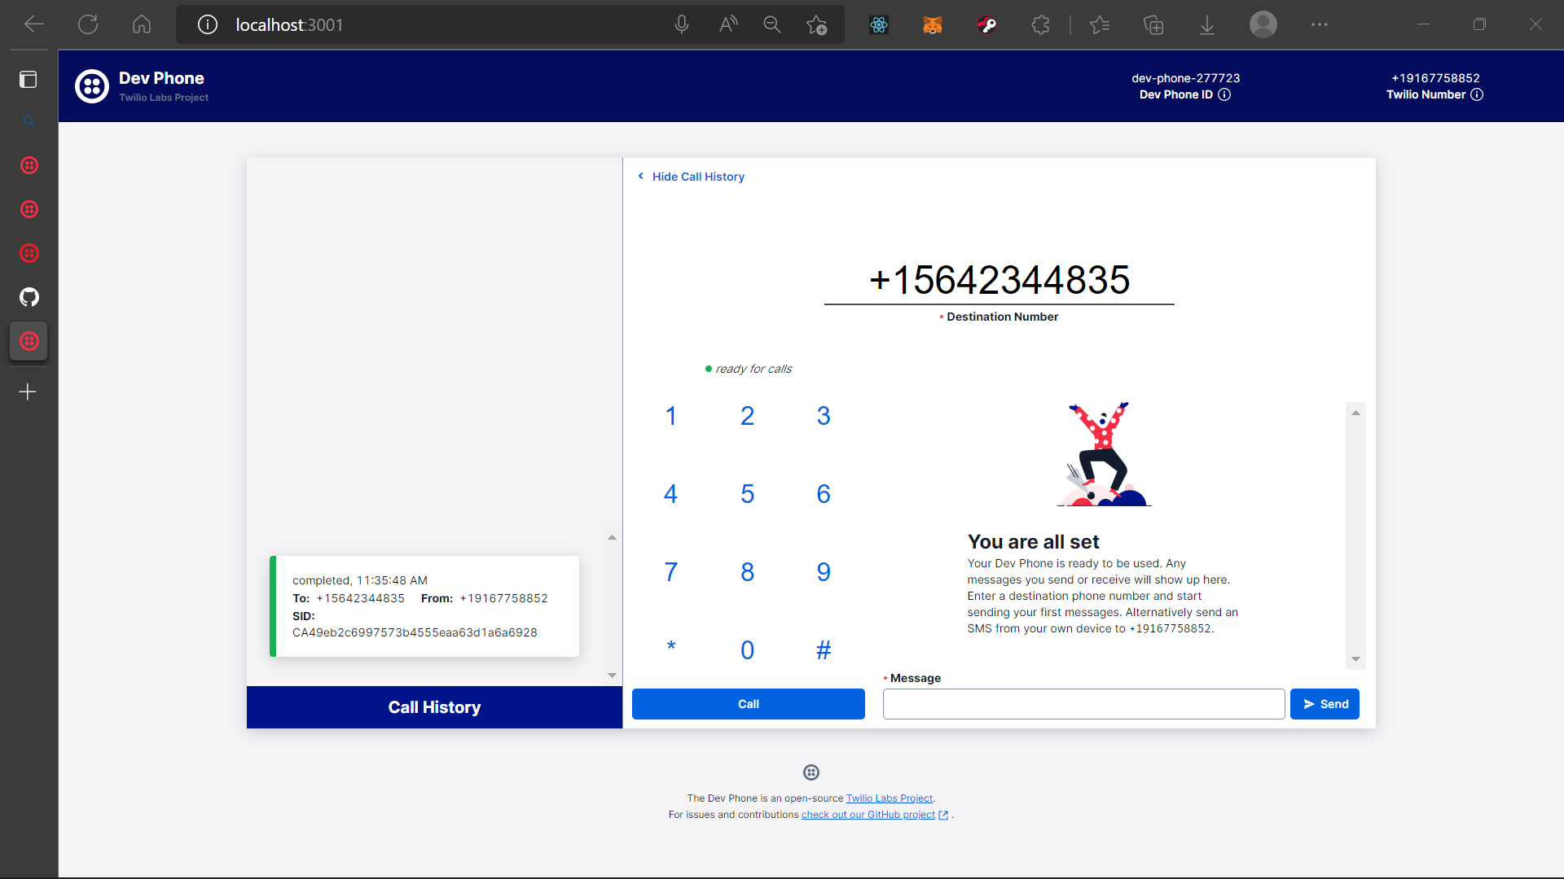Screen dimensions: 1564x879
Task: Toggle the favorite star for localhost:3001
Action: coord(817,24)
